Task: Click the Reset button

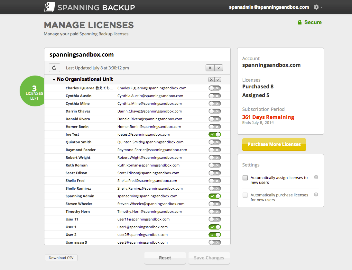Action: (x=165, y=258)
